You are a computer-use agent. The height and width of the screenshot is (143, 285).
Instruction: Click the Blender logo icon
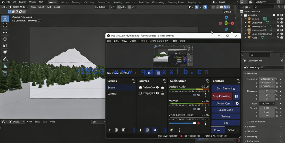(x=3, y=2)
